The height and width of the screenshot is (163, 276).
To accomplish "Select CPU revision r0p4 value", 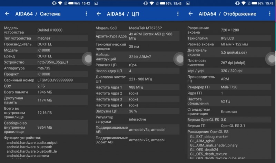I will point(133,65).
